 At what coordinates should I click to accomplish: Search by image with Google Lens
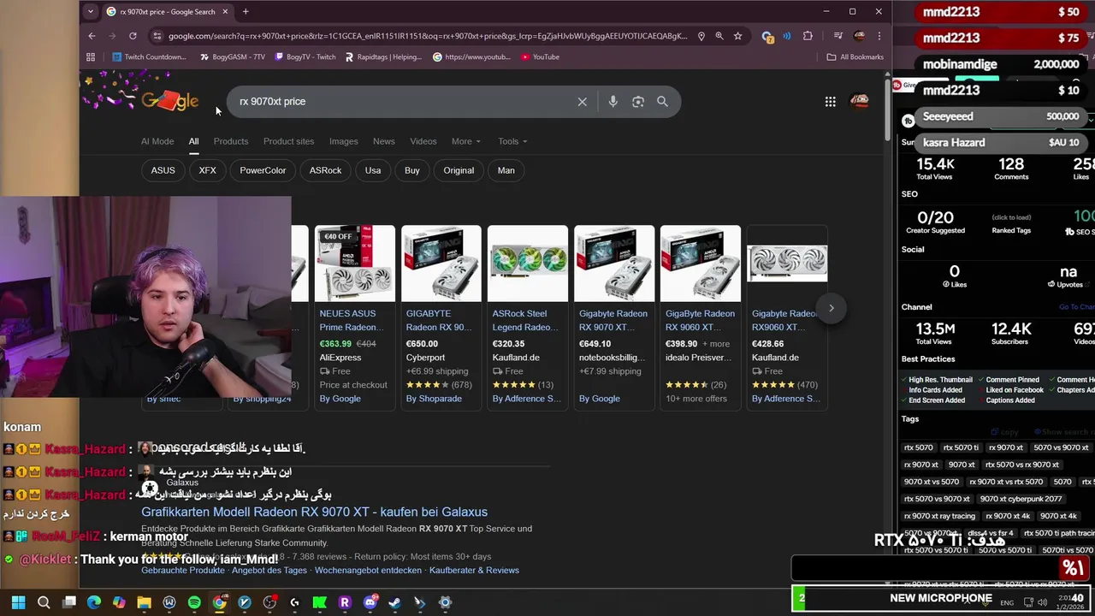tap(638, 102)
